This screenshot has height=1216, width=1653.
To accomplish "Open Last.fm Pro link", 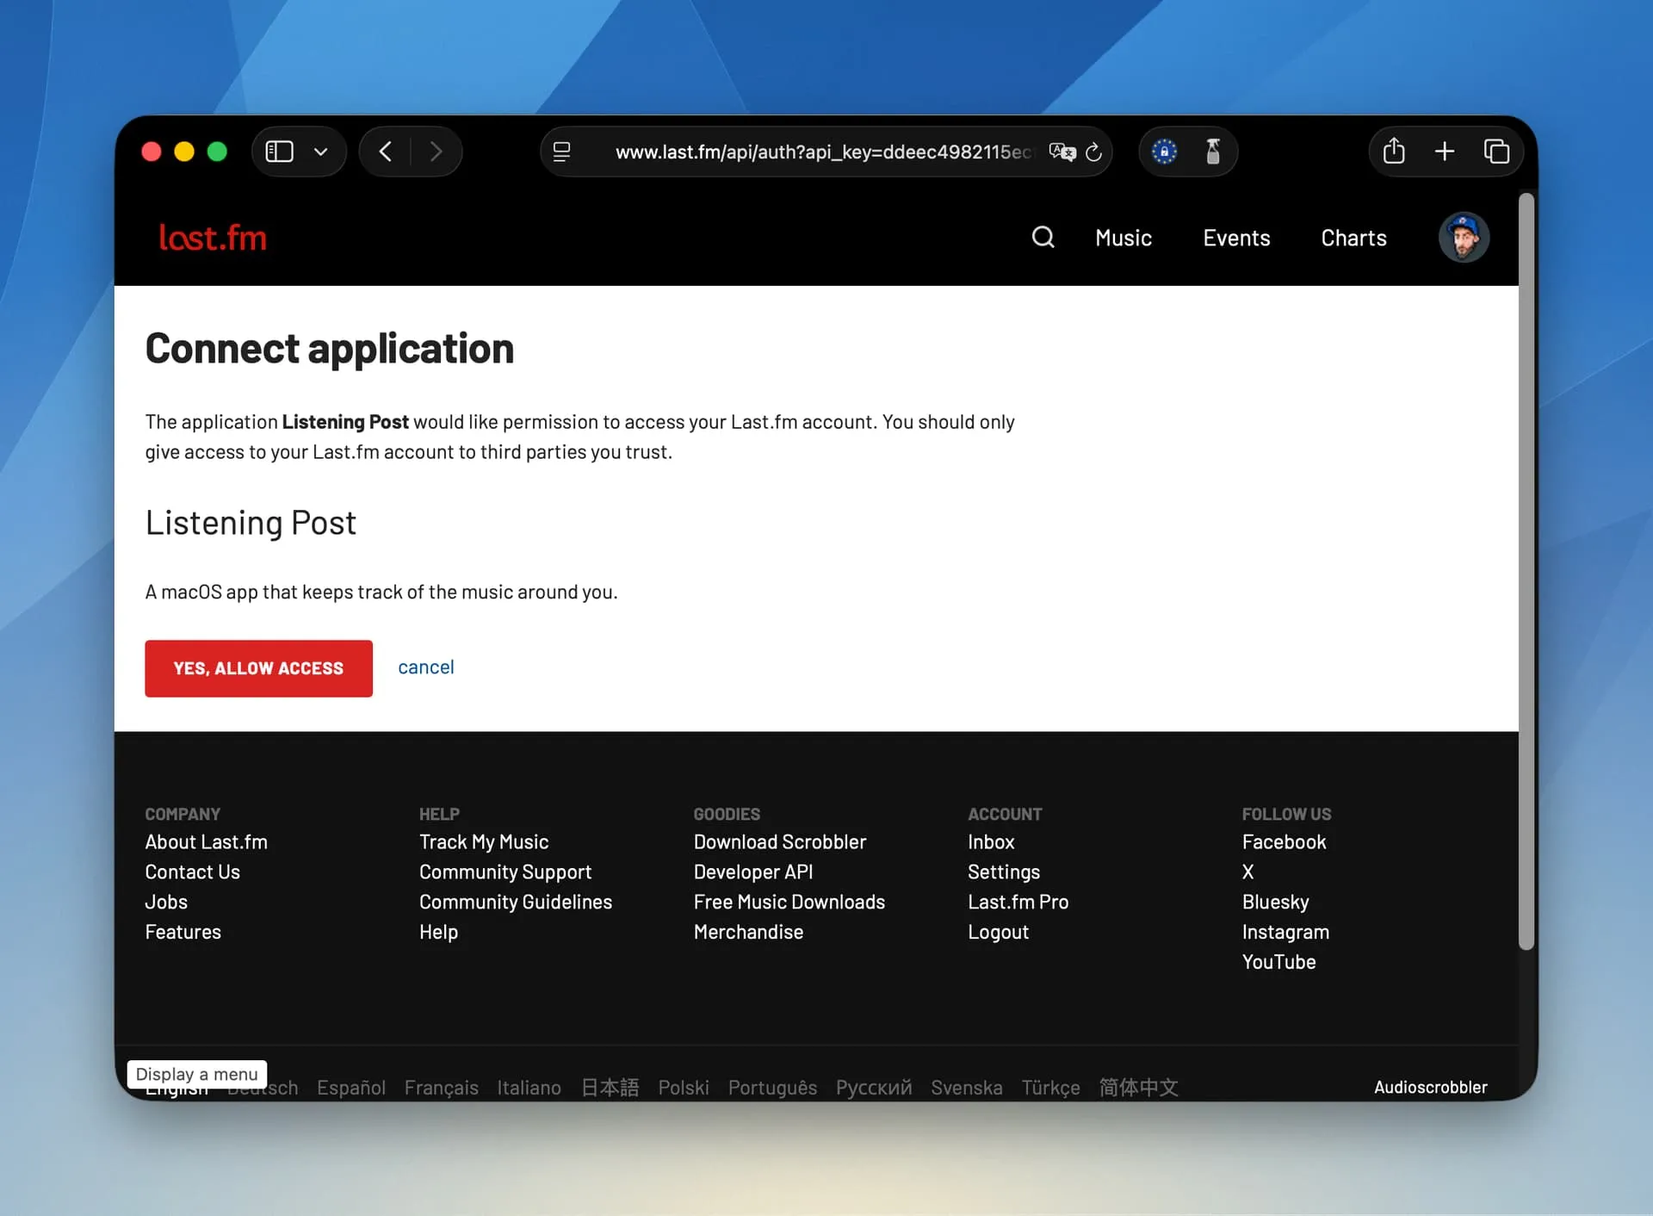I will [1018, 902].
